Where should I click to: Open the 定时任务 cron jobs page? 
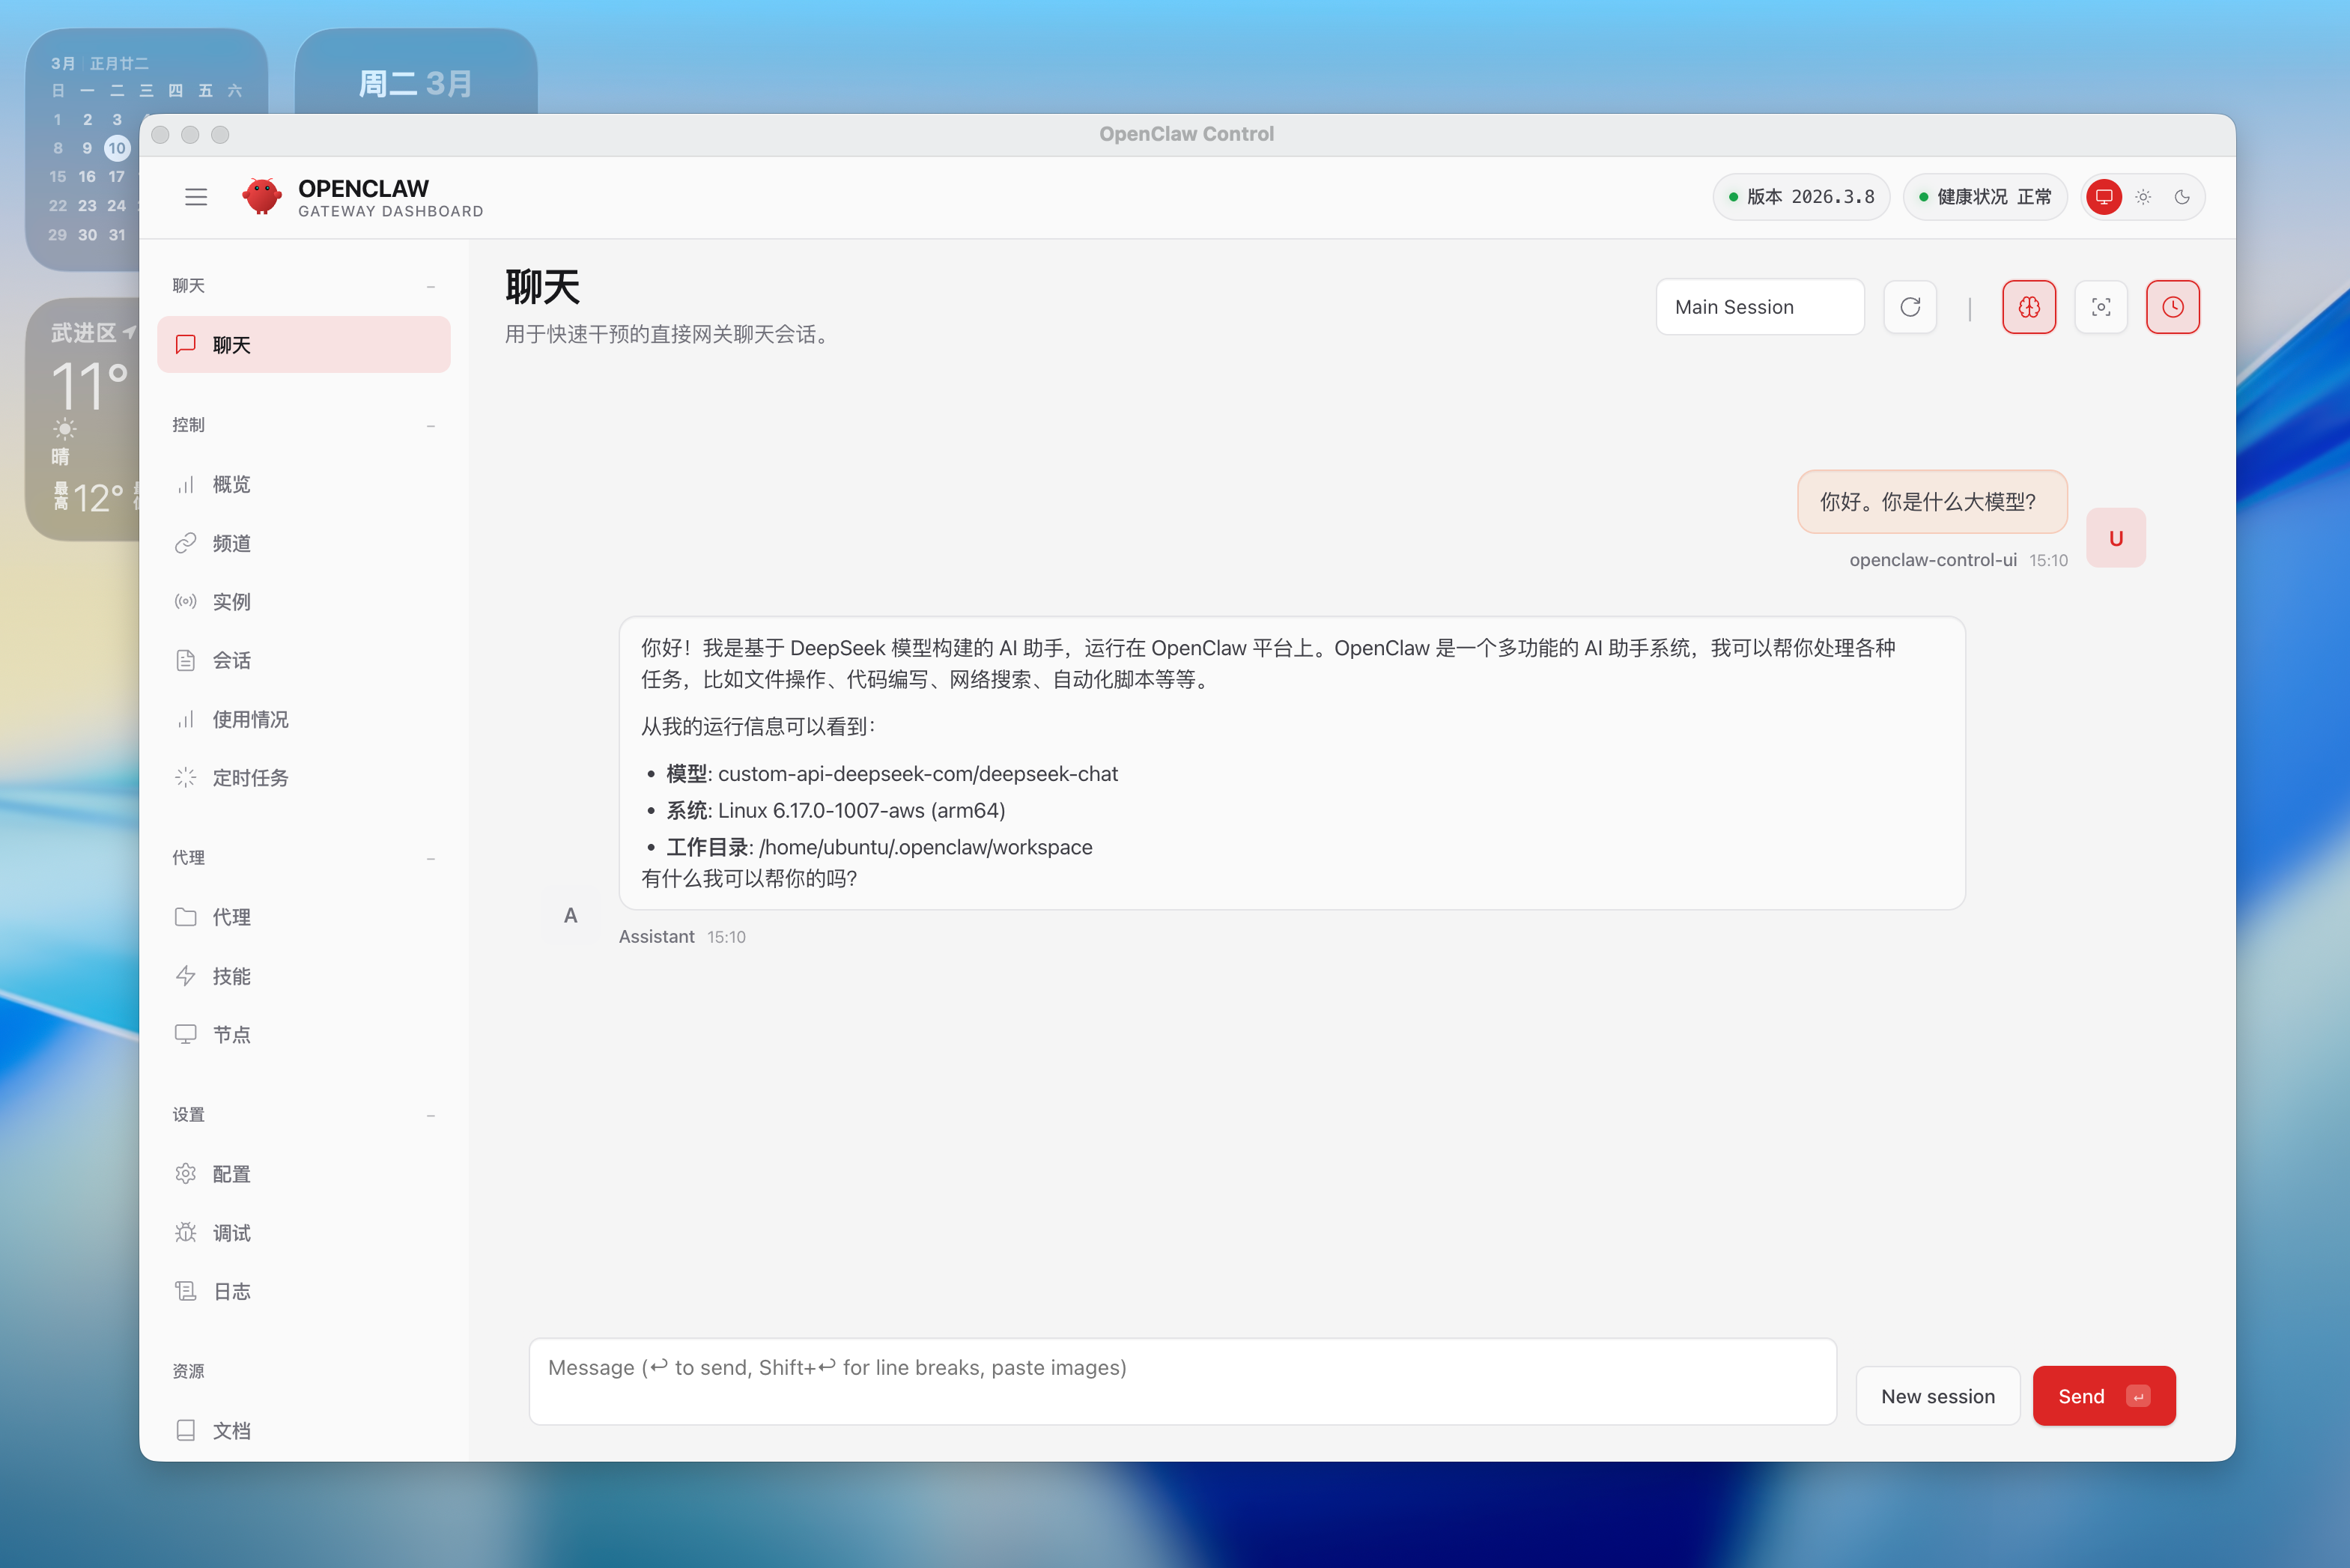tap(250, 778)
